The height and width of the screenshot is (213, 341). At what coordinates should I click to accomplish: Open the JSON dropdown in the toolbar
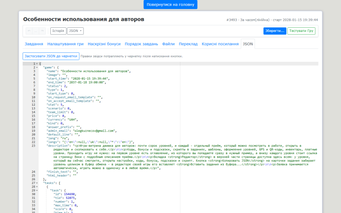pyautogui.click(x=75, y=31)
